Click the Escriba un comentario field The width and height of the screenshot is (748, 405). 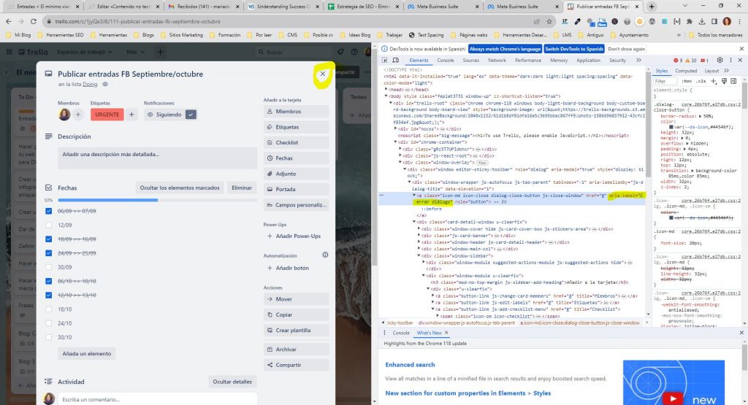(158, 399)
